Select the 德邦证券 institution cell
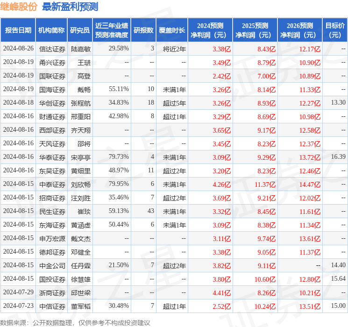 click(52, 252)
